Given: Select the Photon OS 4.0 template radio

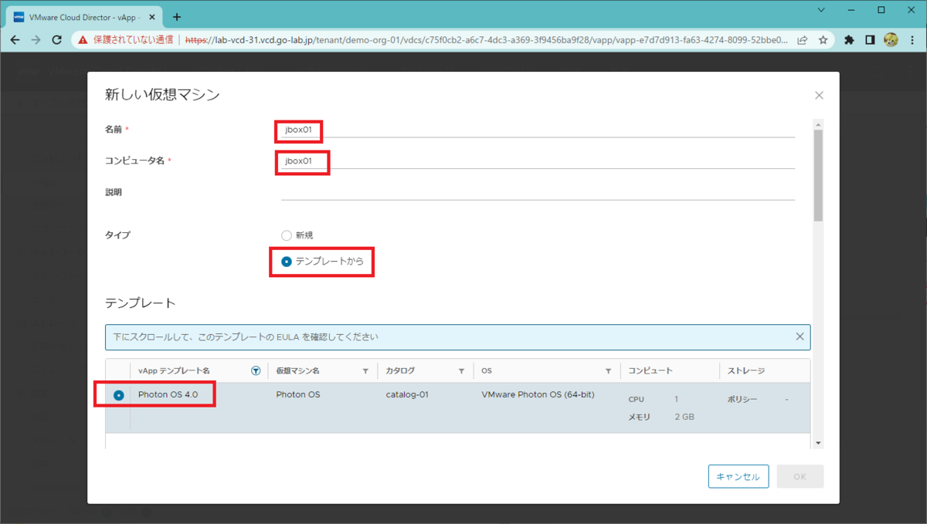Looking at the screenshot, I should click(118, 395).
